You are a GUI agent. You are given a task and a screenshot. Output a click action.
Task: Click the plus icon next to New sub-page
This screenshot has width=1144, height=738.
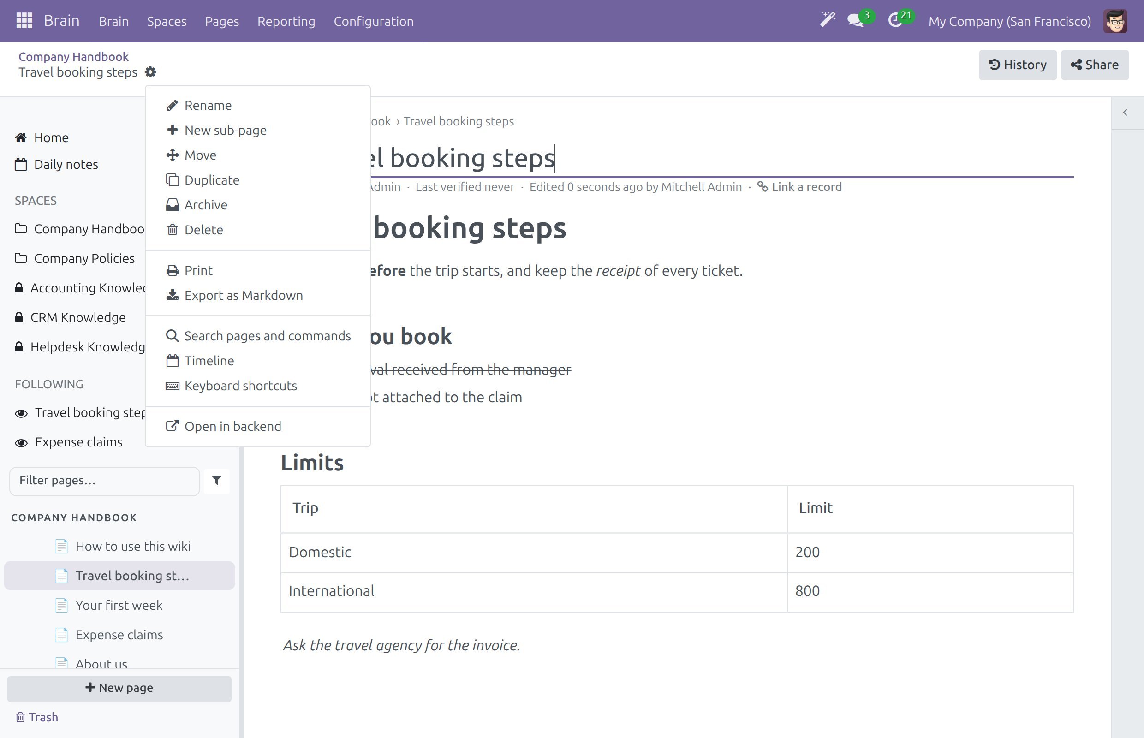[x=172, y=130]
